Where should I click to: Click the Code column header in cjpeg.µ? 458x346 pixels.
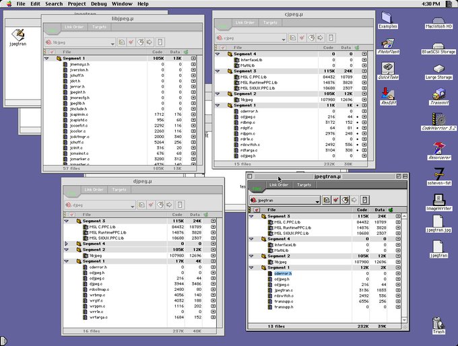(x=328, y=47)
